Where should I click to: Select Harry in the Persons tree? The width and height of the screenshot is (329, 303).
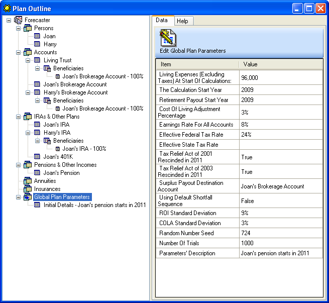50,44
